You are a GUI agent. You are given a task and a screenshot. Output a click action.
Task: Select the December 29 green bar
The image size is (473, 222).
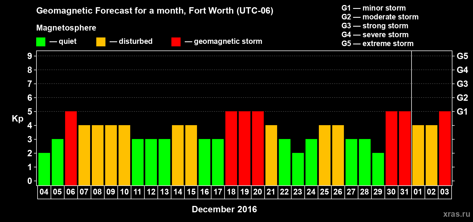[378, 169]
